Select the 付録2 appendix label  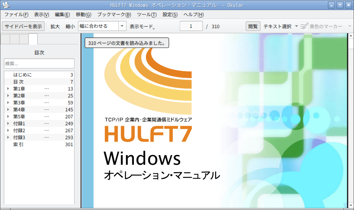pos(19,131)
